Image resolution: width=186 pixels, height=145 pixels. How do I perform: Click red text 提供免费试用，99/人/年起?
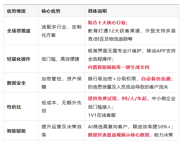click(x=119, y=99)
